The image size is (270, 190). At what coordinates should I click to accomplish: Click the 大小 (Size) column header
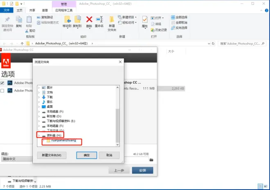[171, 51]
